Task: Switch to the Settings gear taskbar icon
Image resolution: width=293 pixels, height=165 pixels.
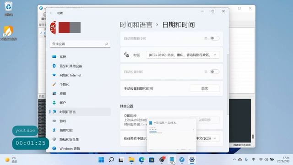Action: pos(192,160)
